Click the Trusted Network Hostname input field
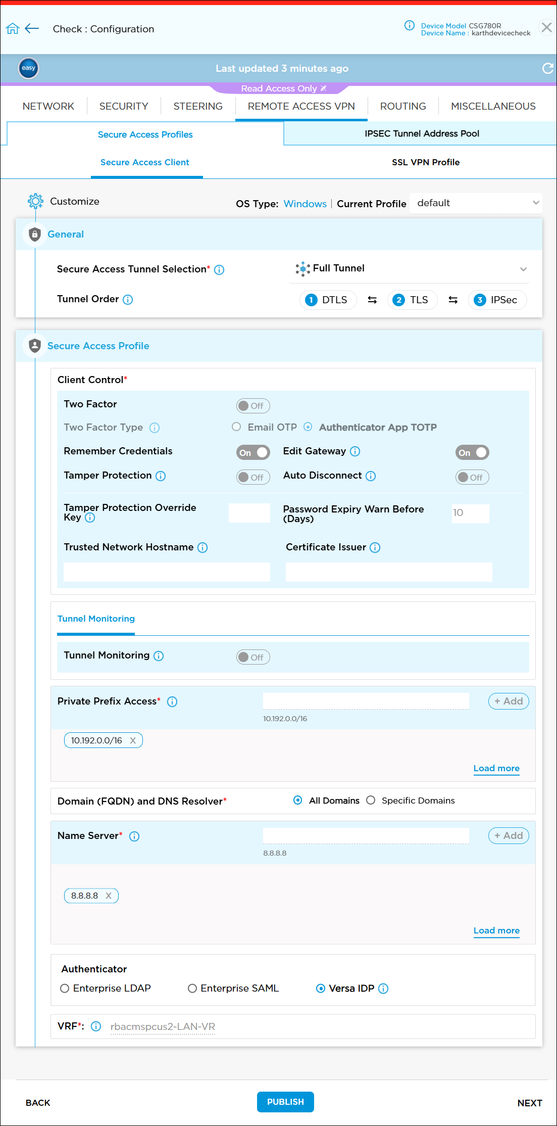 click(x=167, y=572)
